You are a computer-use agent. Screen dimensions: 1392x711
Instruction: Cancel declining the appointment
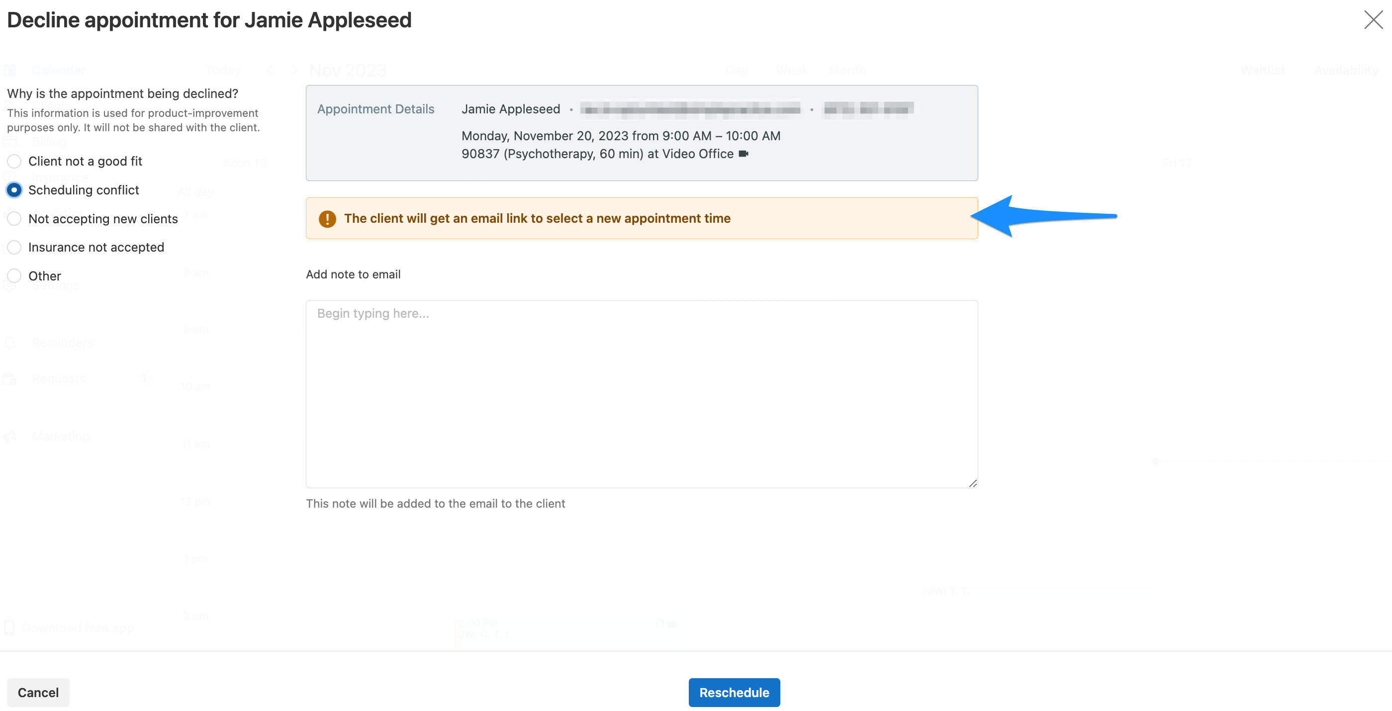point(37,692)
